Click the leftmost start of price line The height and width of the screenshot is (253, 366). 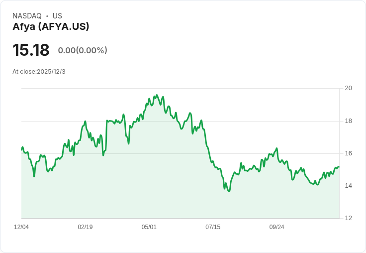coord(21,149)
